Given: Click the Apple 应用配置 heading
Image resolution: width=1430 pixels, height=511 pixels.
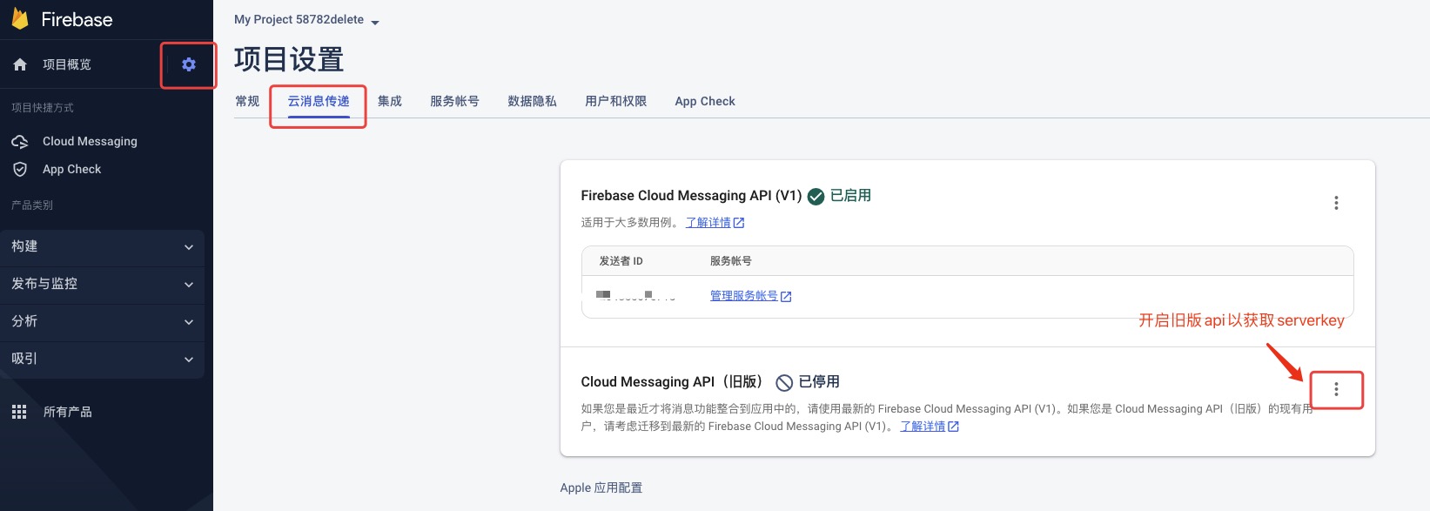Looking at the screenshot, I should [601, 487].
